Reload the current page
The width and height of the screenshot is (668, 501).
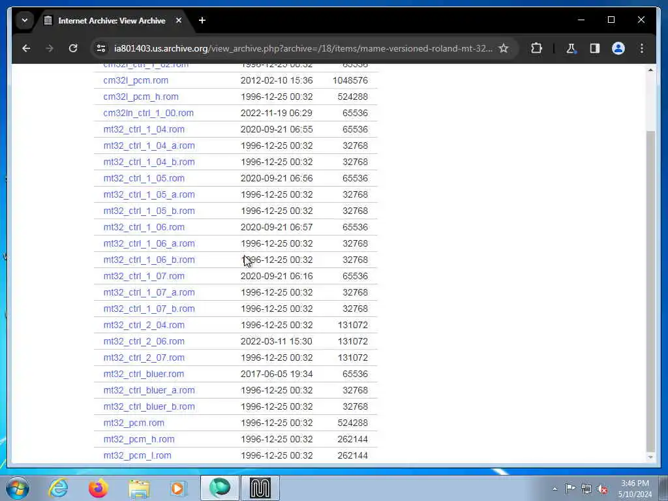[73, 48]
